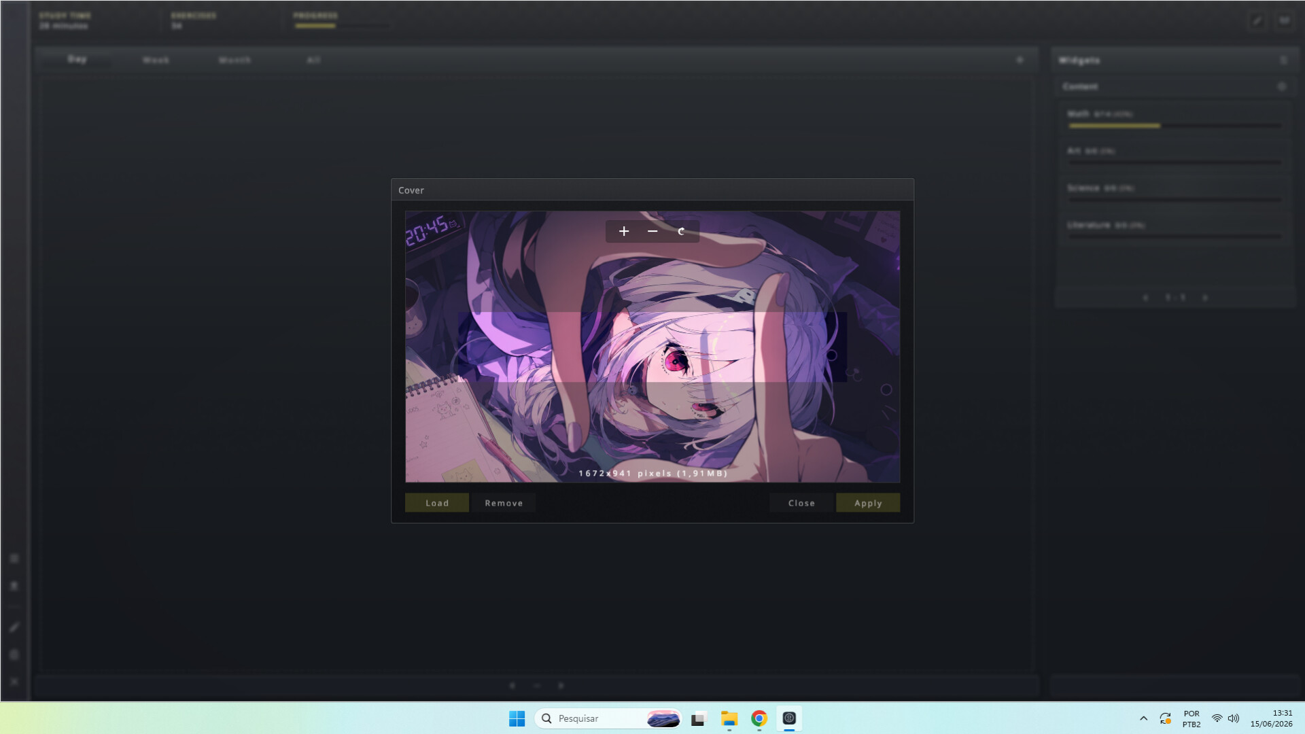Click the active study app icon on the taskbar
Screen dimensions: 1305x734
point(789,718)
